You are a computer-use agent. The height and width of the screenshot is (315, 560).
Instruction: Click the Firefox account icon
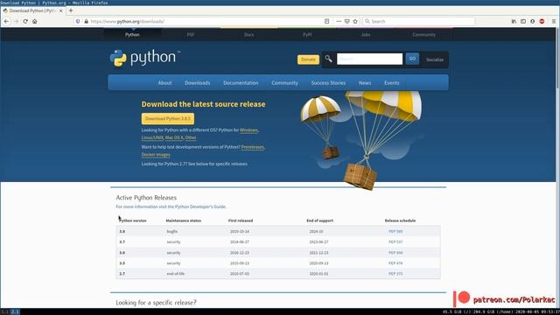533,21
